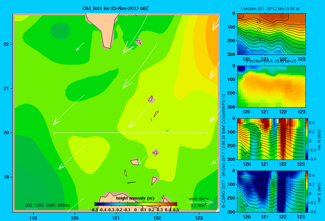
Task: Click the "0.2 N/m" wind stress value
Action: [x=198, y=205]
